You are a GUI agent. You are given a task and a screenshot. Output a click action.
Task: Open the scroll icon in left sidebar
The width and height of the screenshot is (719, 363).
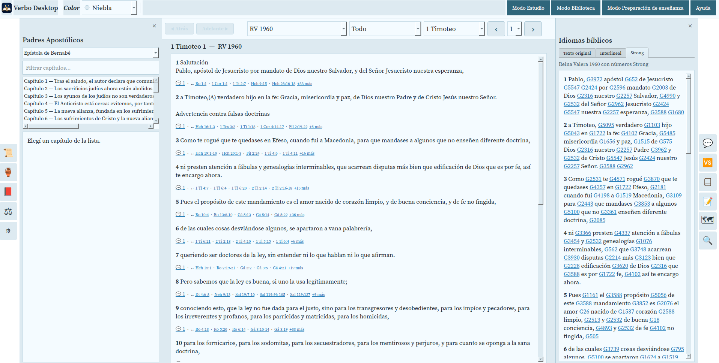pos(8,153)
